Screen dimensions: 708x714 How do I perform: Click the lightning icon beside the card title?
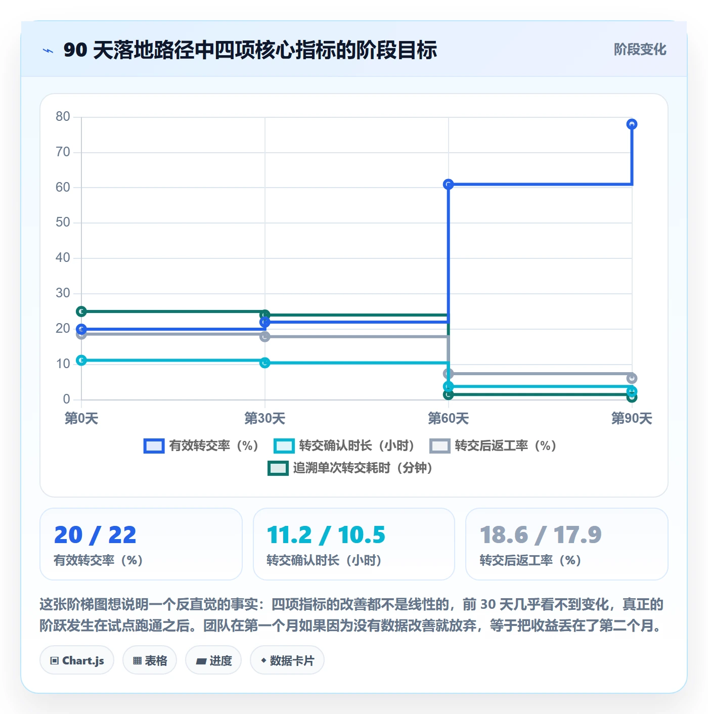pyautogui.click(x=48, y=51)
